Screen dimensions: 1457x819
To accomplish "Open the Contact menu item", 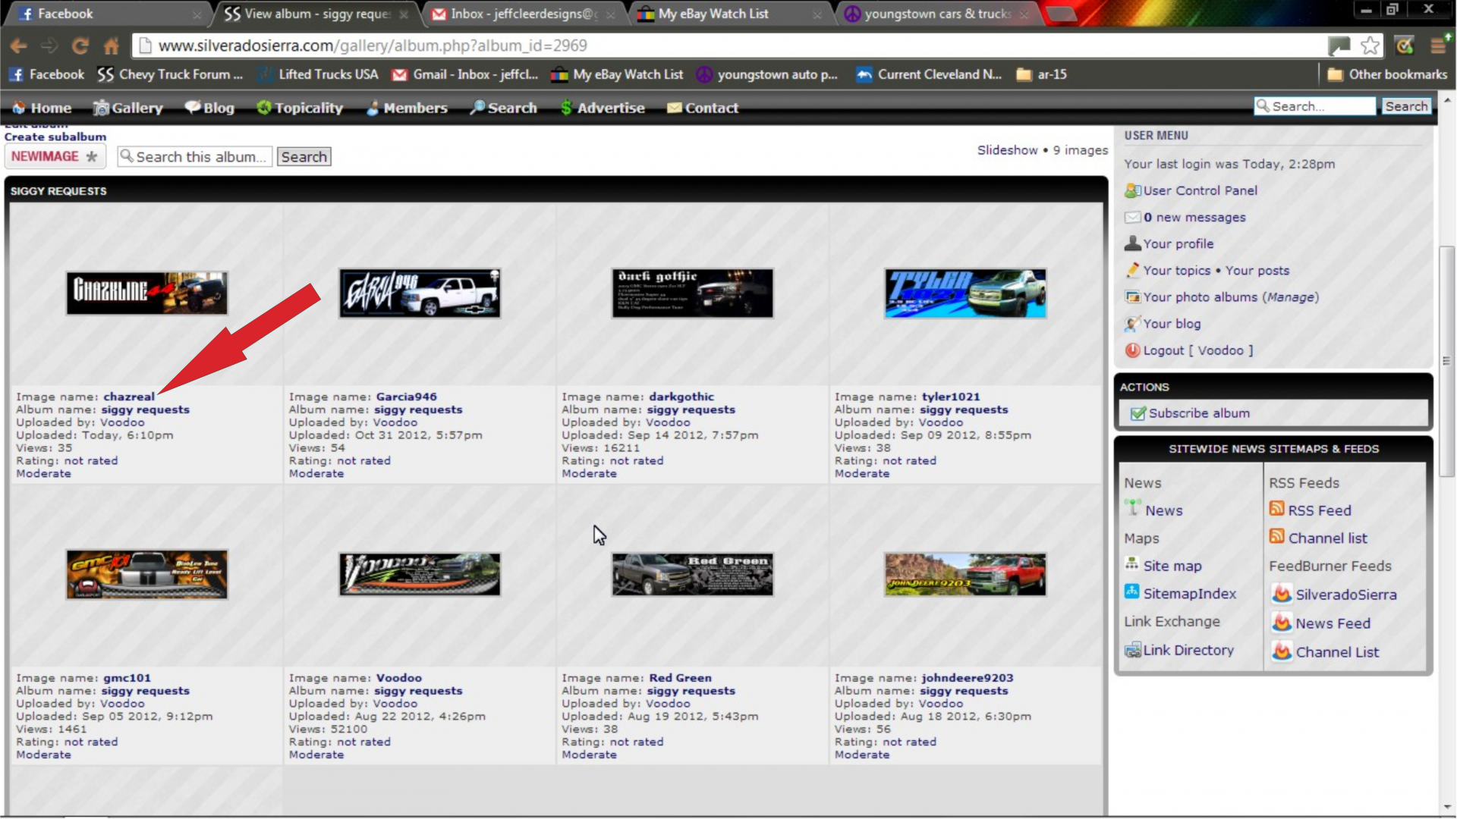I will point(703,108).
